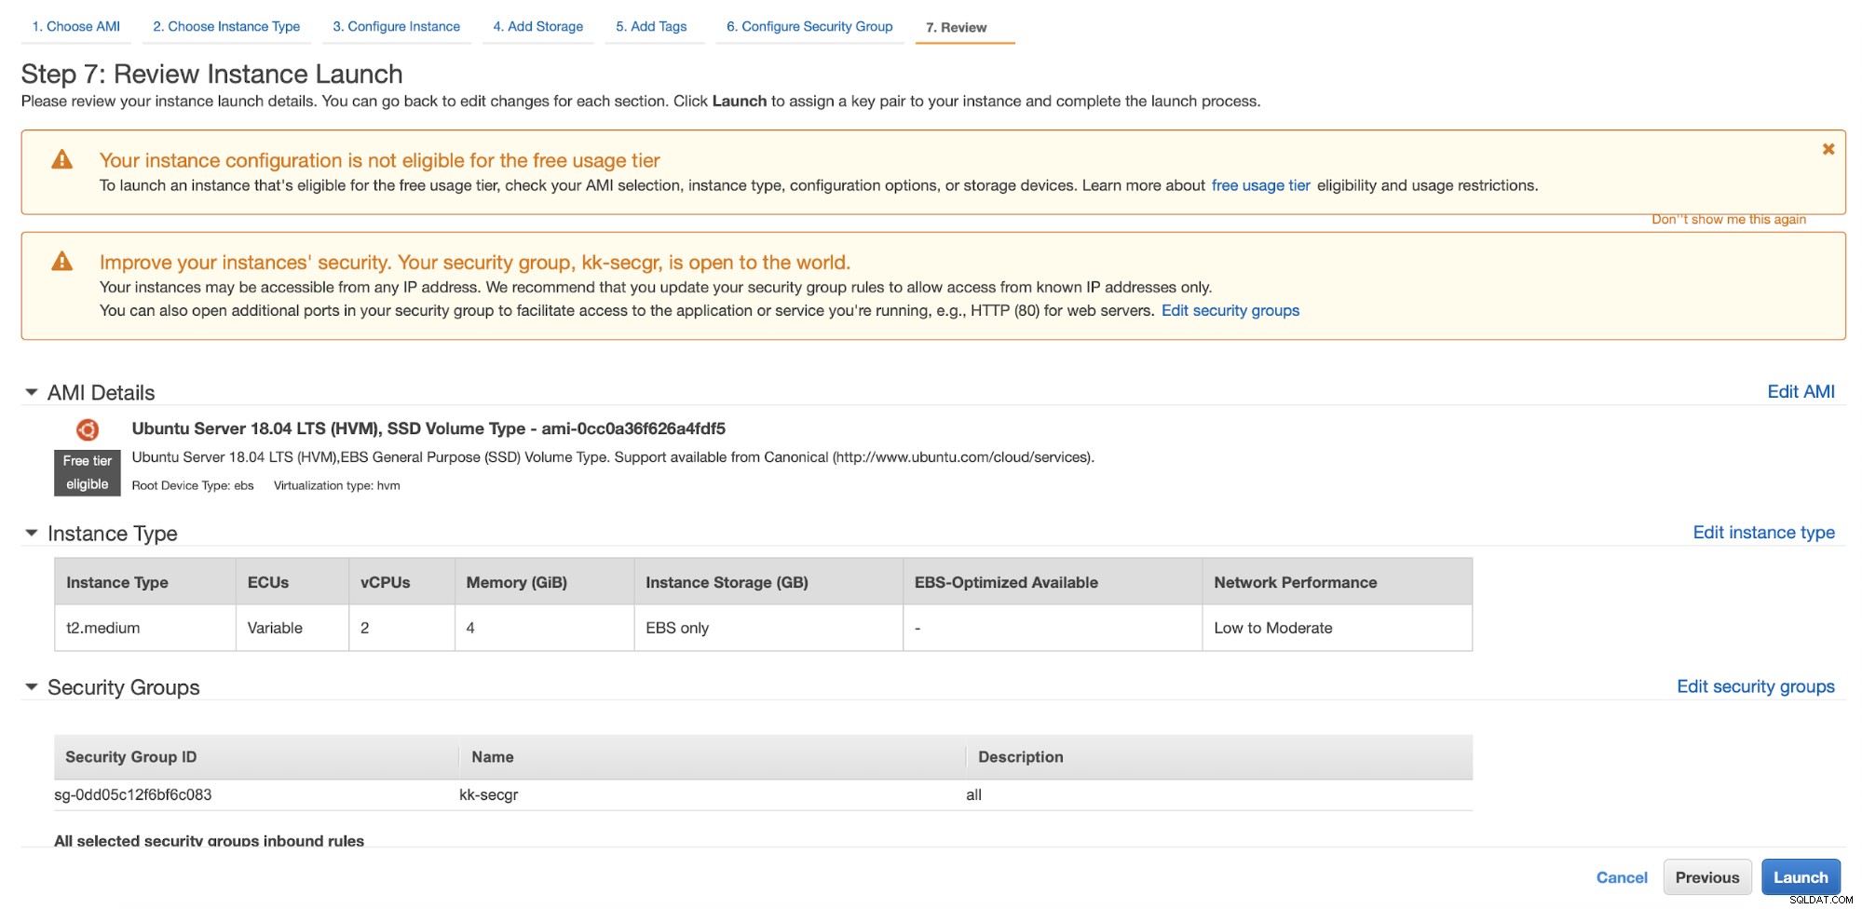1862x909 pixels.
Task: Click the Name column header
Action: click(712, 757)
